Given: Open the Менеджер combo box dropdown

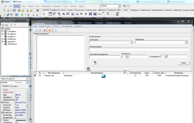Looking at the screenshot, I should pyautogui.click(x=186, y=42).
